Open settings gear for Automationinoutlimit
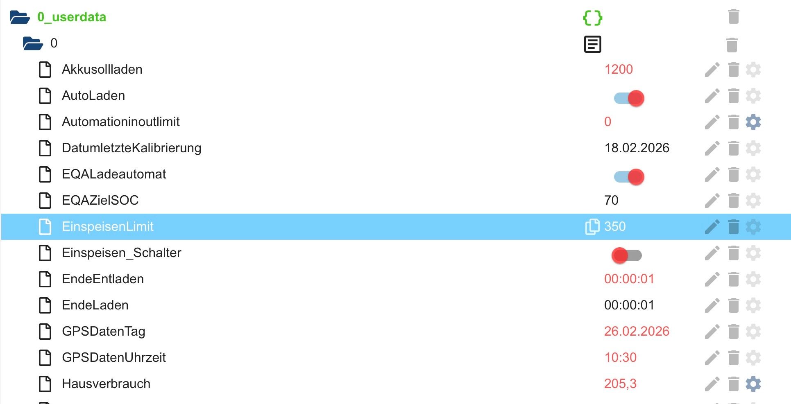The width and height of the screenshot is (791, 404). (x=753, y=122)
